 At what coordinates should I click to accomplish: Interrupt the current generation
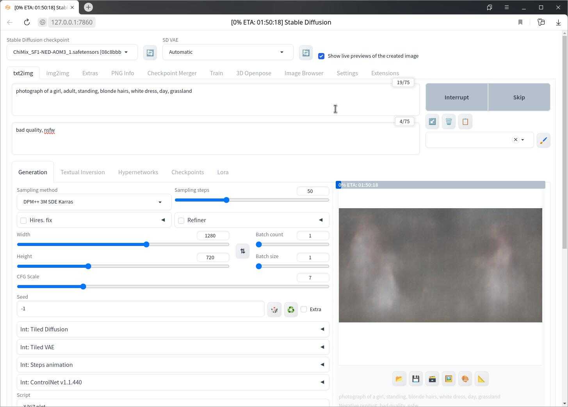[457, 97]
